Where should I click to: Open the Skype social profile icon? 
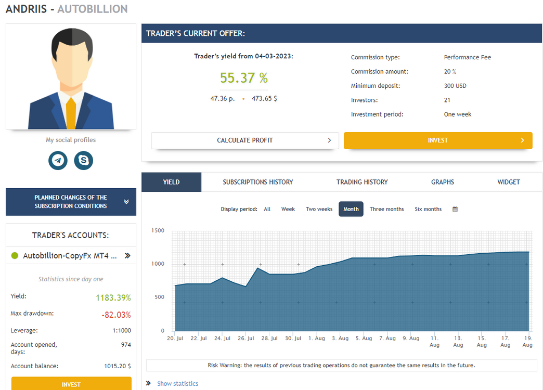tap(83, 160)
